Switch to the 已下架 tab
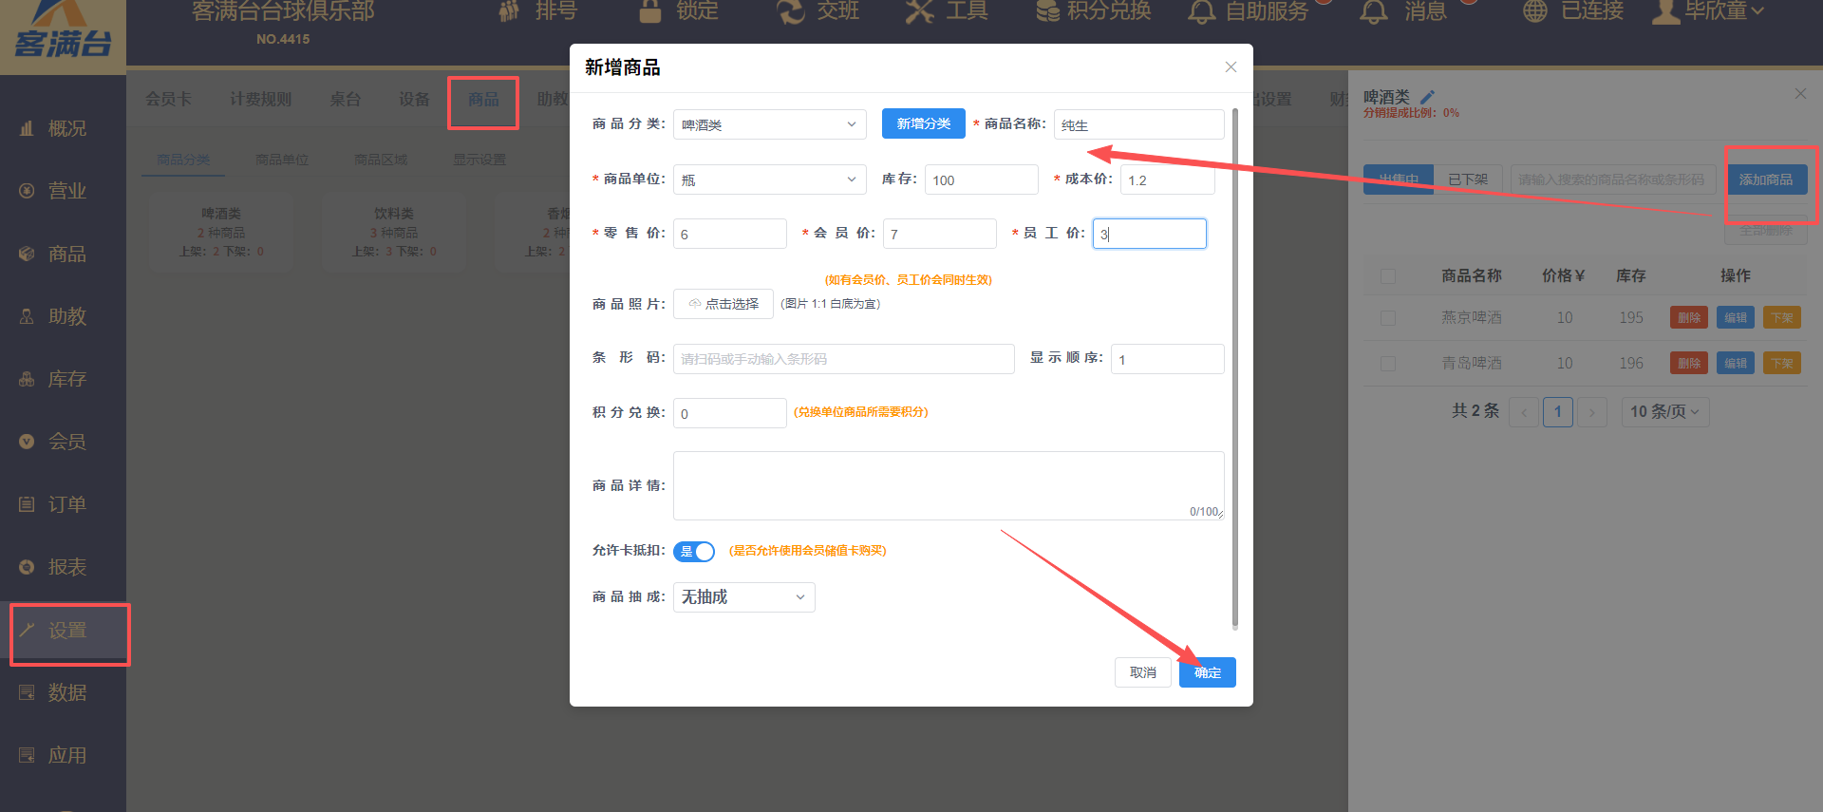Viewport: 1823px width, 812px height. (1467, 179)
